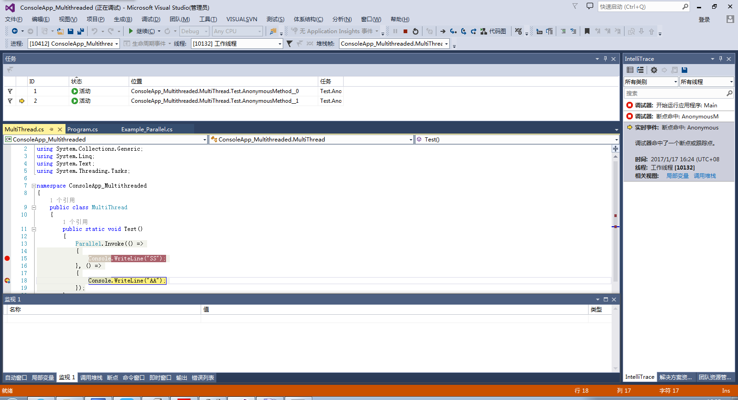The height and width of the screenshot is (400, 738).
Task: Toggle auto-hide pin on IntelliTrace panel
Action: point(720,59)
